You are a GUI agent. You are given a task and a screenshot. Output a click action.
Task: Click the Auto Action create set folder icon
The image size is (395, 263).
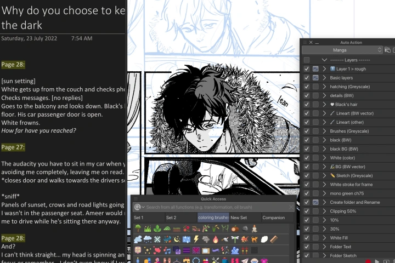click(387, 50)
